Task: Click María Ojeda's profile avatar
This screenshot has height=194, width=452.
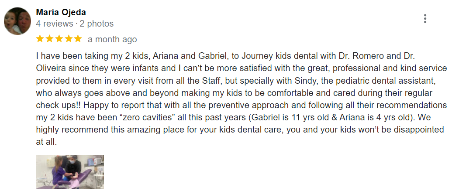Action: 18,21
